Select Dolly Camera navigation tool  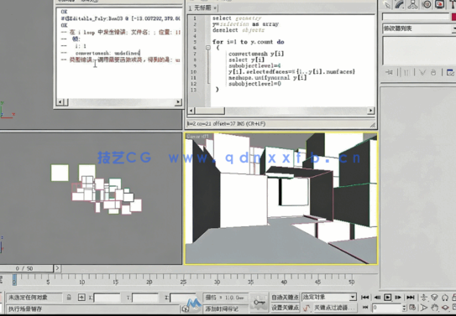[424, 298]
